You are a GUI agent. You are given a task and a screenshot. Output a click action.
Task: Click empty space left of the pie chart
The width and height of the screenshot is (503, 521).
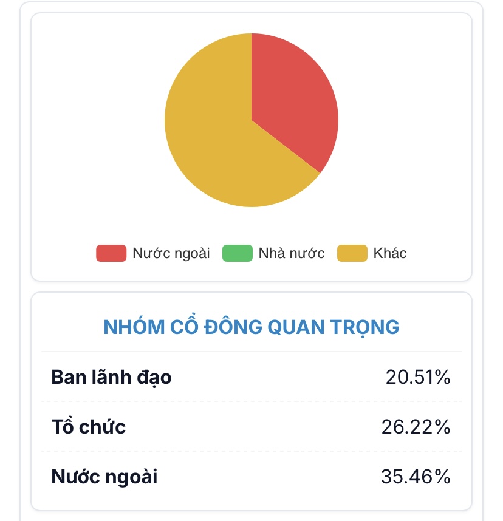97,121
